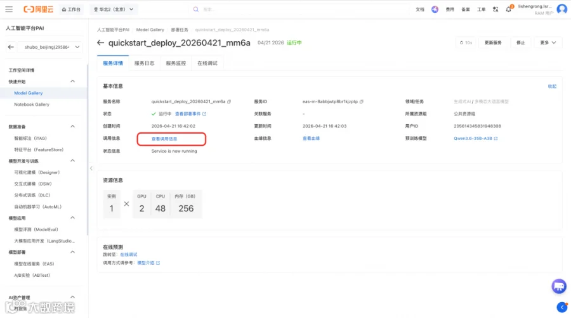Click the 停止 button
Image resolution: width=571 pixels, height=318 pixels.
(x=521, y=42)
